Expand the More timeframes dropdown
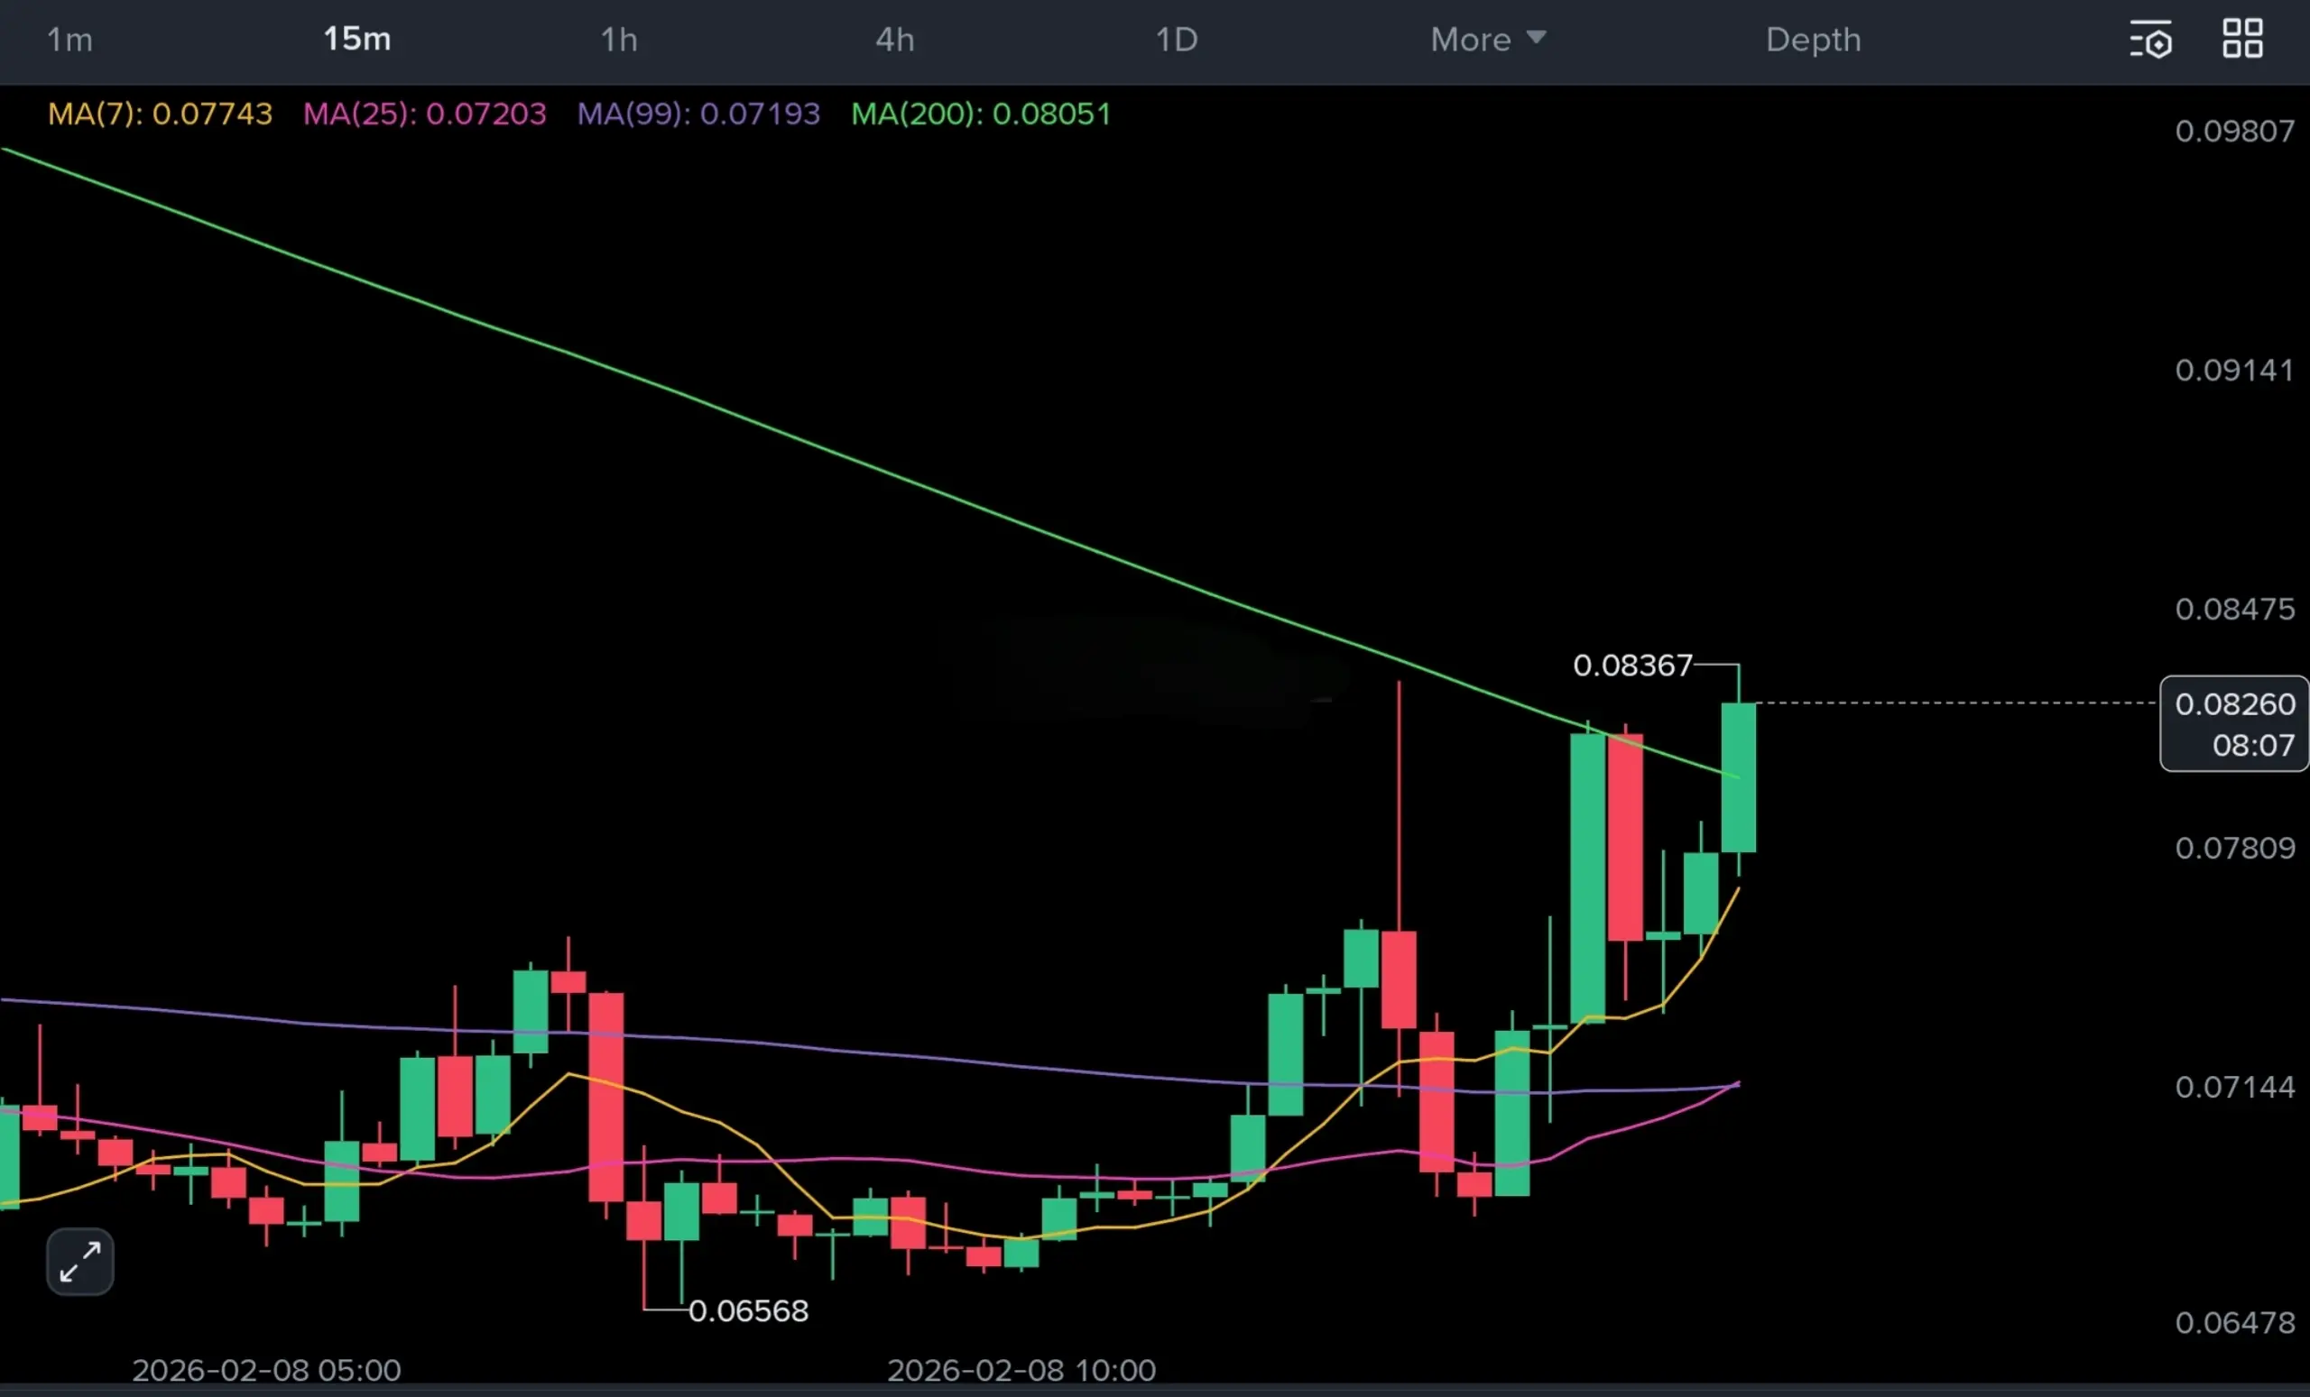Viewport: 2310px width, 1397px height. click(x=1487, y=40)
